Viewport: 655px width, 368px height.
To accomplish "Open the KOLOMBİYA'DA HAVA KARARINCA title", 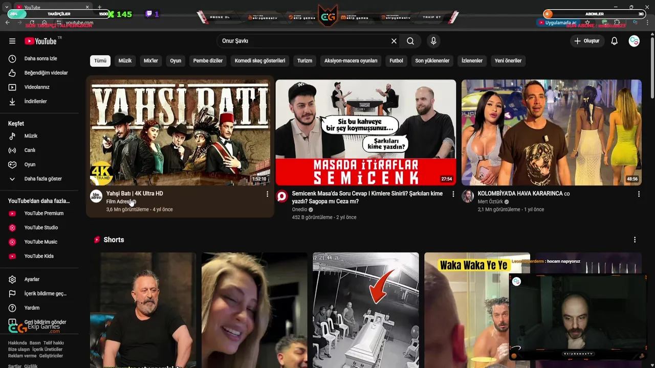I will [523, 194].
